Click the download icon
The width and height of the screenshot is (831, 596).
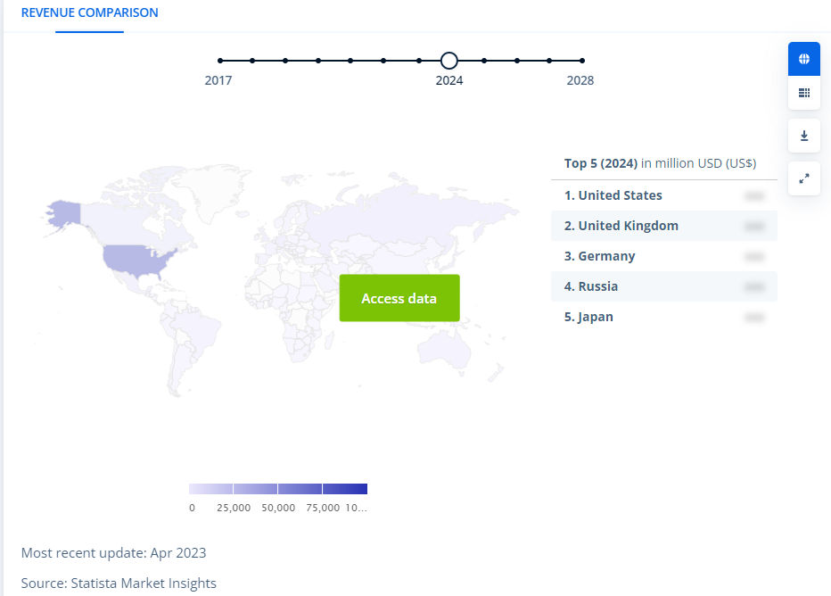tap(803, 136)
